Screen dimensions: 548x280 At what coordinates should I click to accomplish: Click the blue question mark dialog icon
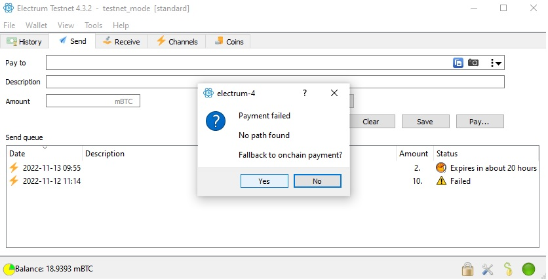[216, 121]
